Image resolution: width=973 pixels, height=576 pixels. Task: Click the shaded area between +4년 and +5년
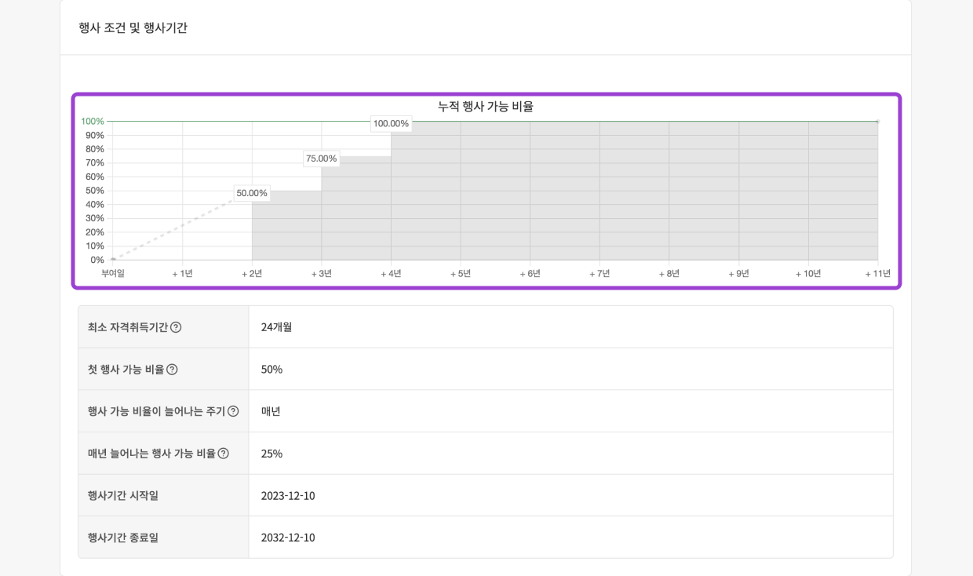[425, 196]
